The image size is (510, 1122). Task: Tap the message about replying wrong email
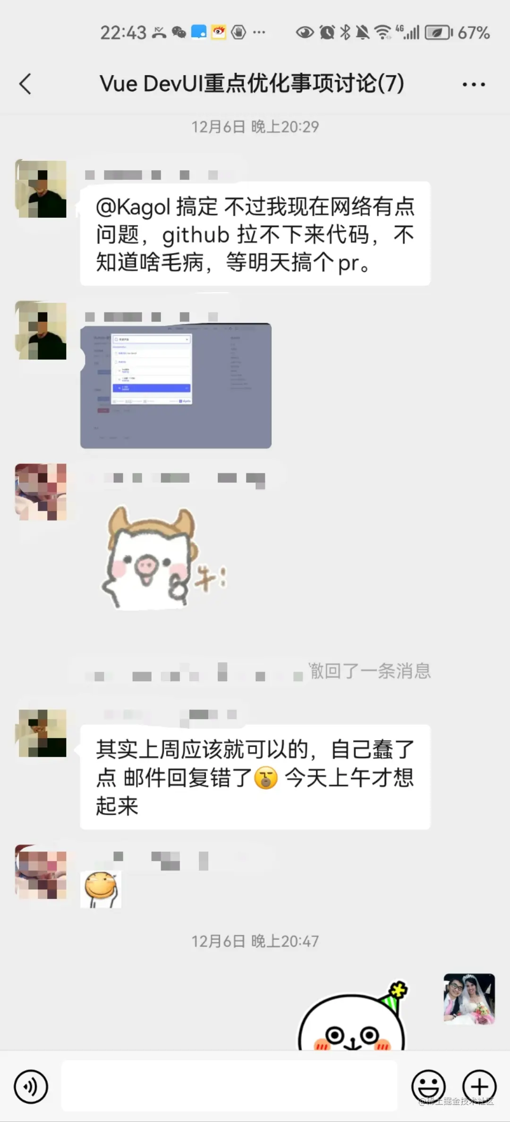[255, 777]
